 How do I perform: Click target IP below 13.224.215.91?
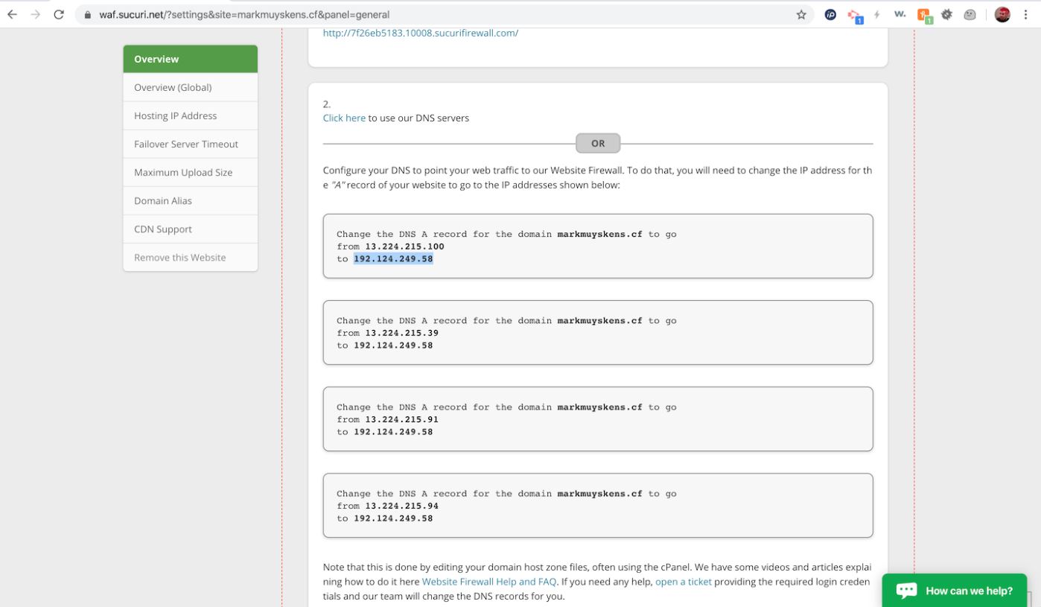tap(393, 431)
